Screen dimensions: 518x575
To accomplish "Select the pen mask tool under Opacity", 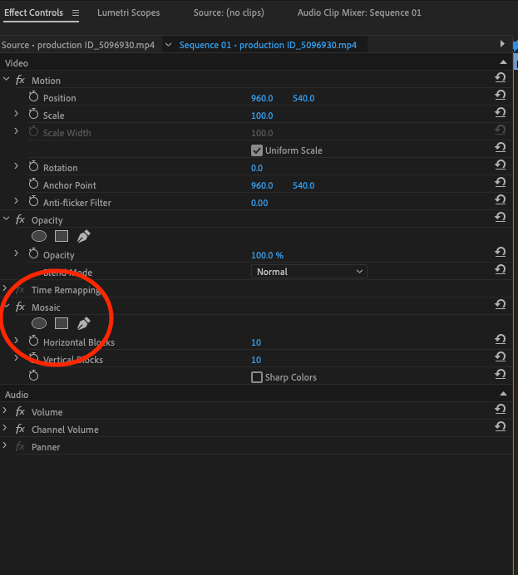I will click(x=83, y=236).
